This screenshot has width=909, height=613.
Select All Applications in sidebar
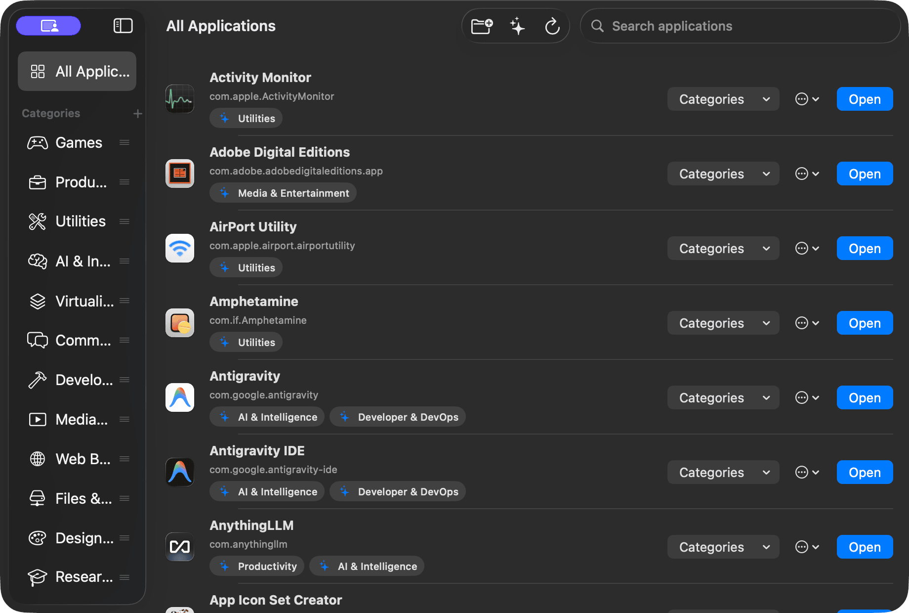[77, 71]
